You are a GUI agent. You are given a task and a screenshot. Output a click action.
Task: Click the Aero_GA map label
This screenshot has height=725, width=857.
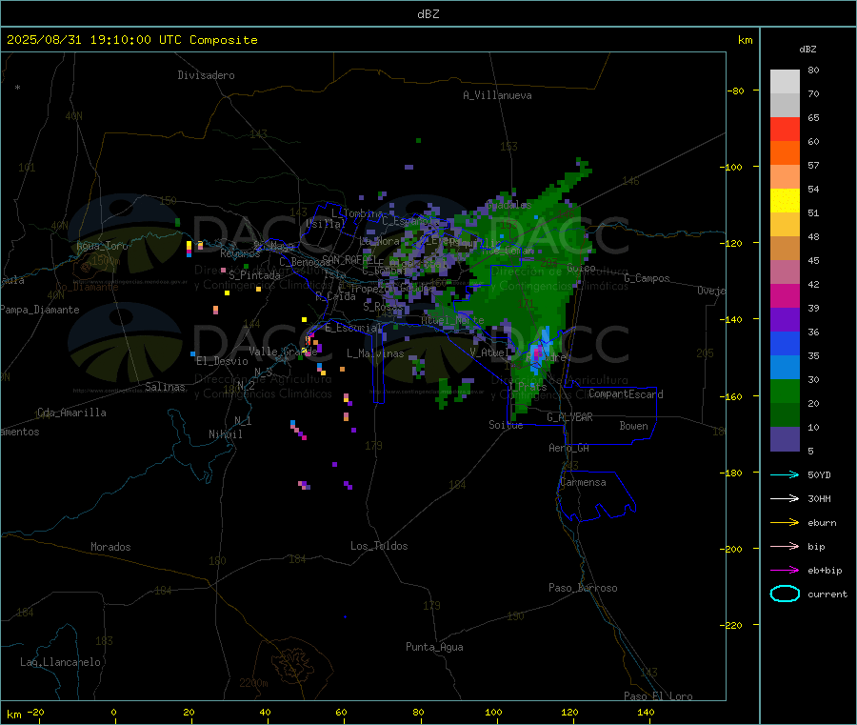coord(569,448)
